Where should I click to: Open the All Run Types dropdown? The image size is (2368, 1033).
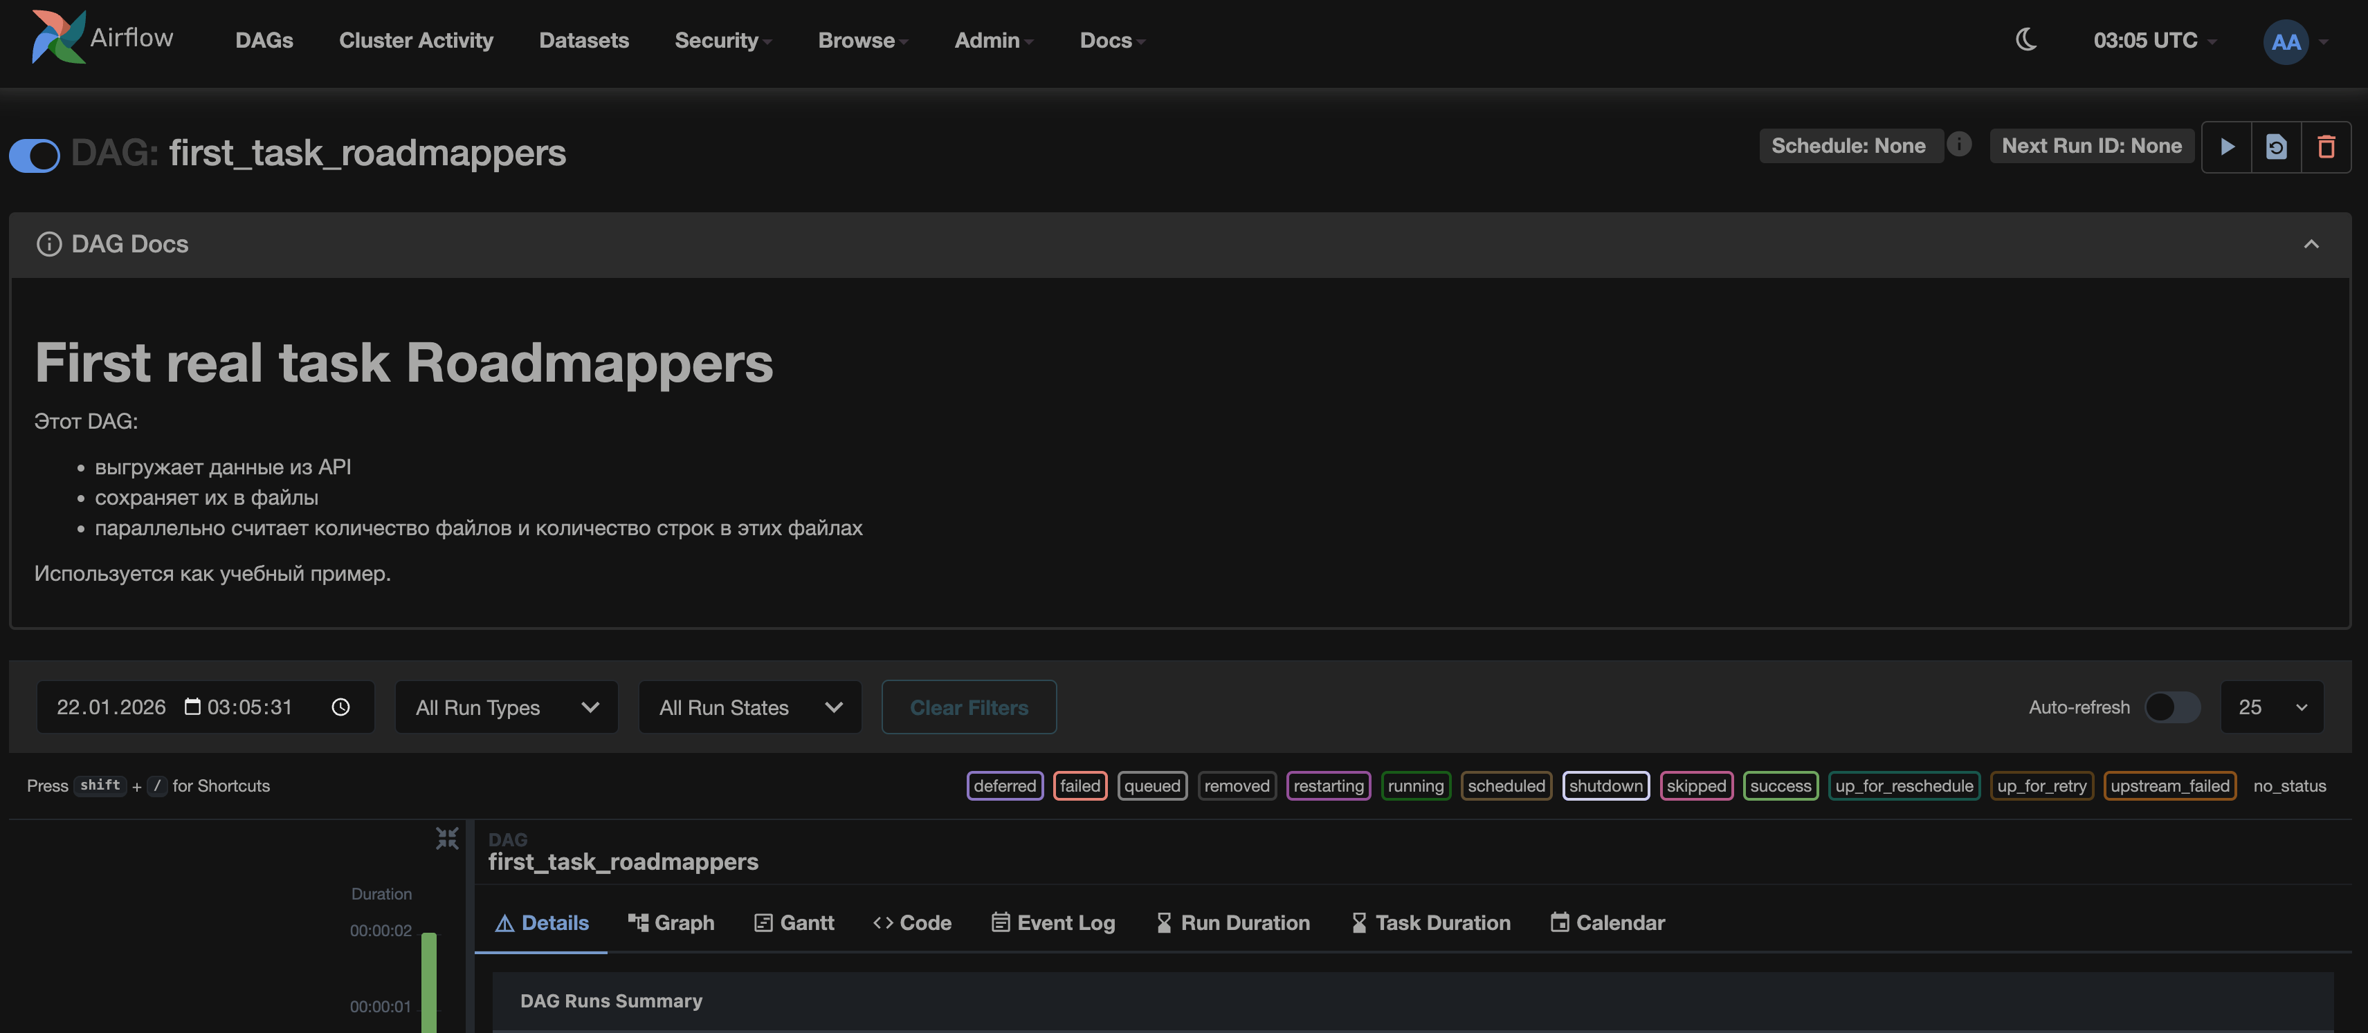[x=506, y=707]
